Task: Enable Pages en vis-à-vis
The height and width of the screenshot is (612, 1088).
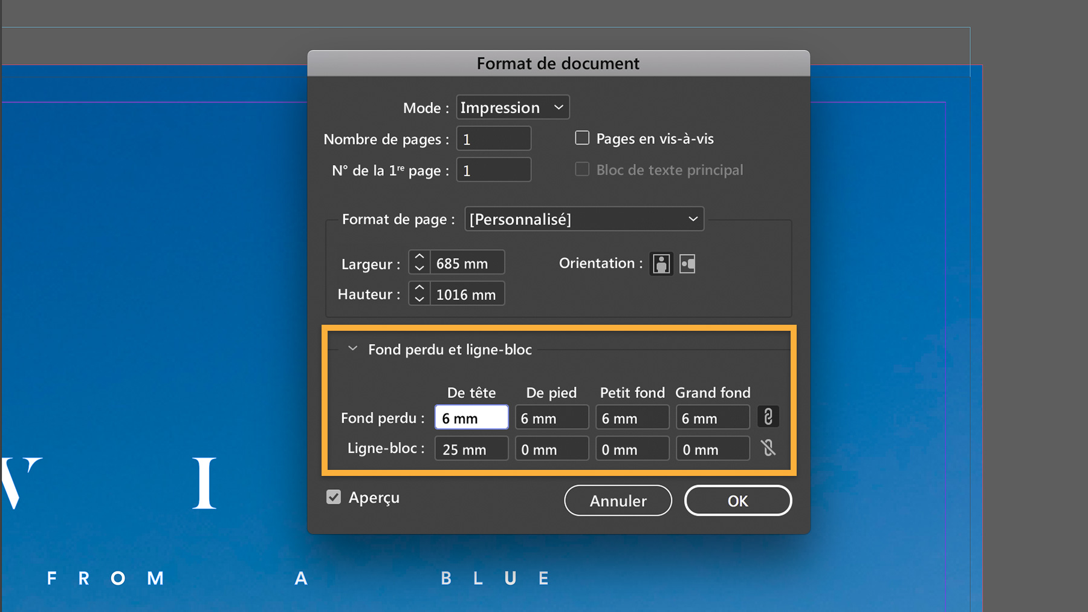Action: (581, 138)
